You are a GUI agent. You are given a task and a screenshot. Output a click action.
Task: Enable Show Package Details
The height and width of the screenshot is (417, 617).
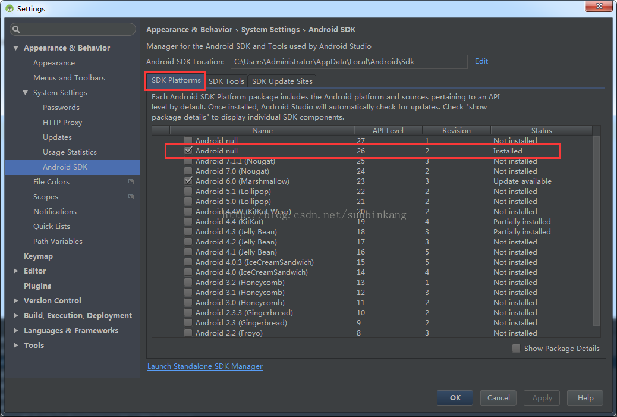pyautogui.click(x=516, y=348)
